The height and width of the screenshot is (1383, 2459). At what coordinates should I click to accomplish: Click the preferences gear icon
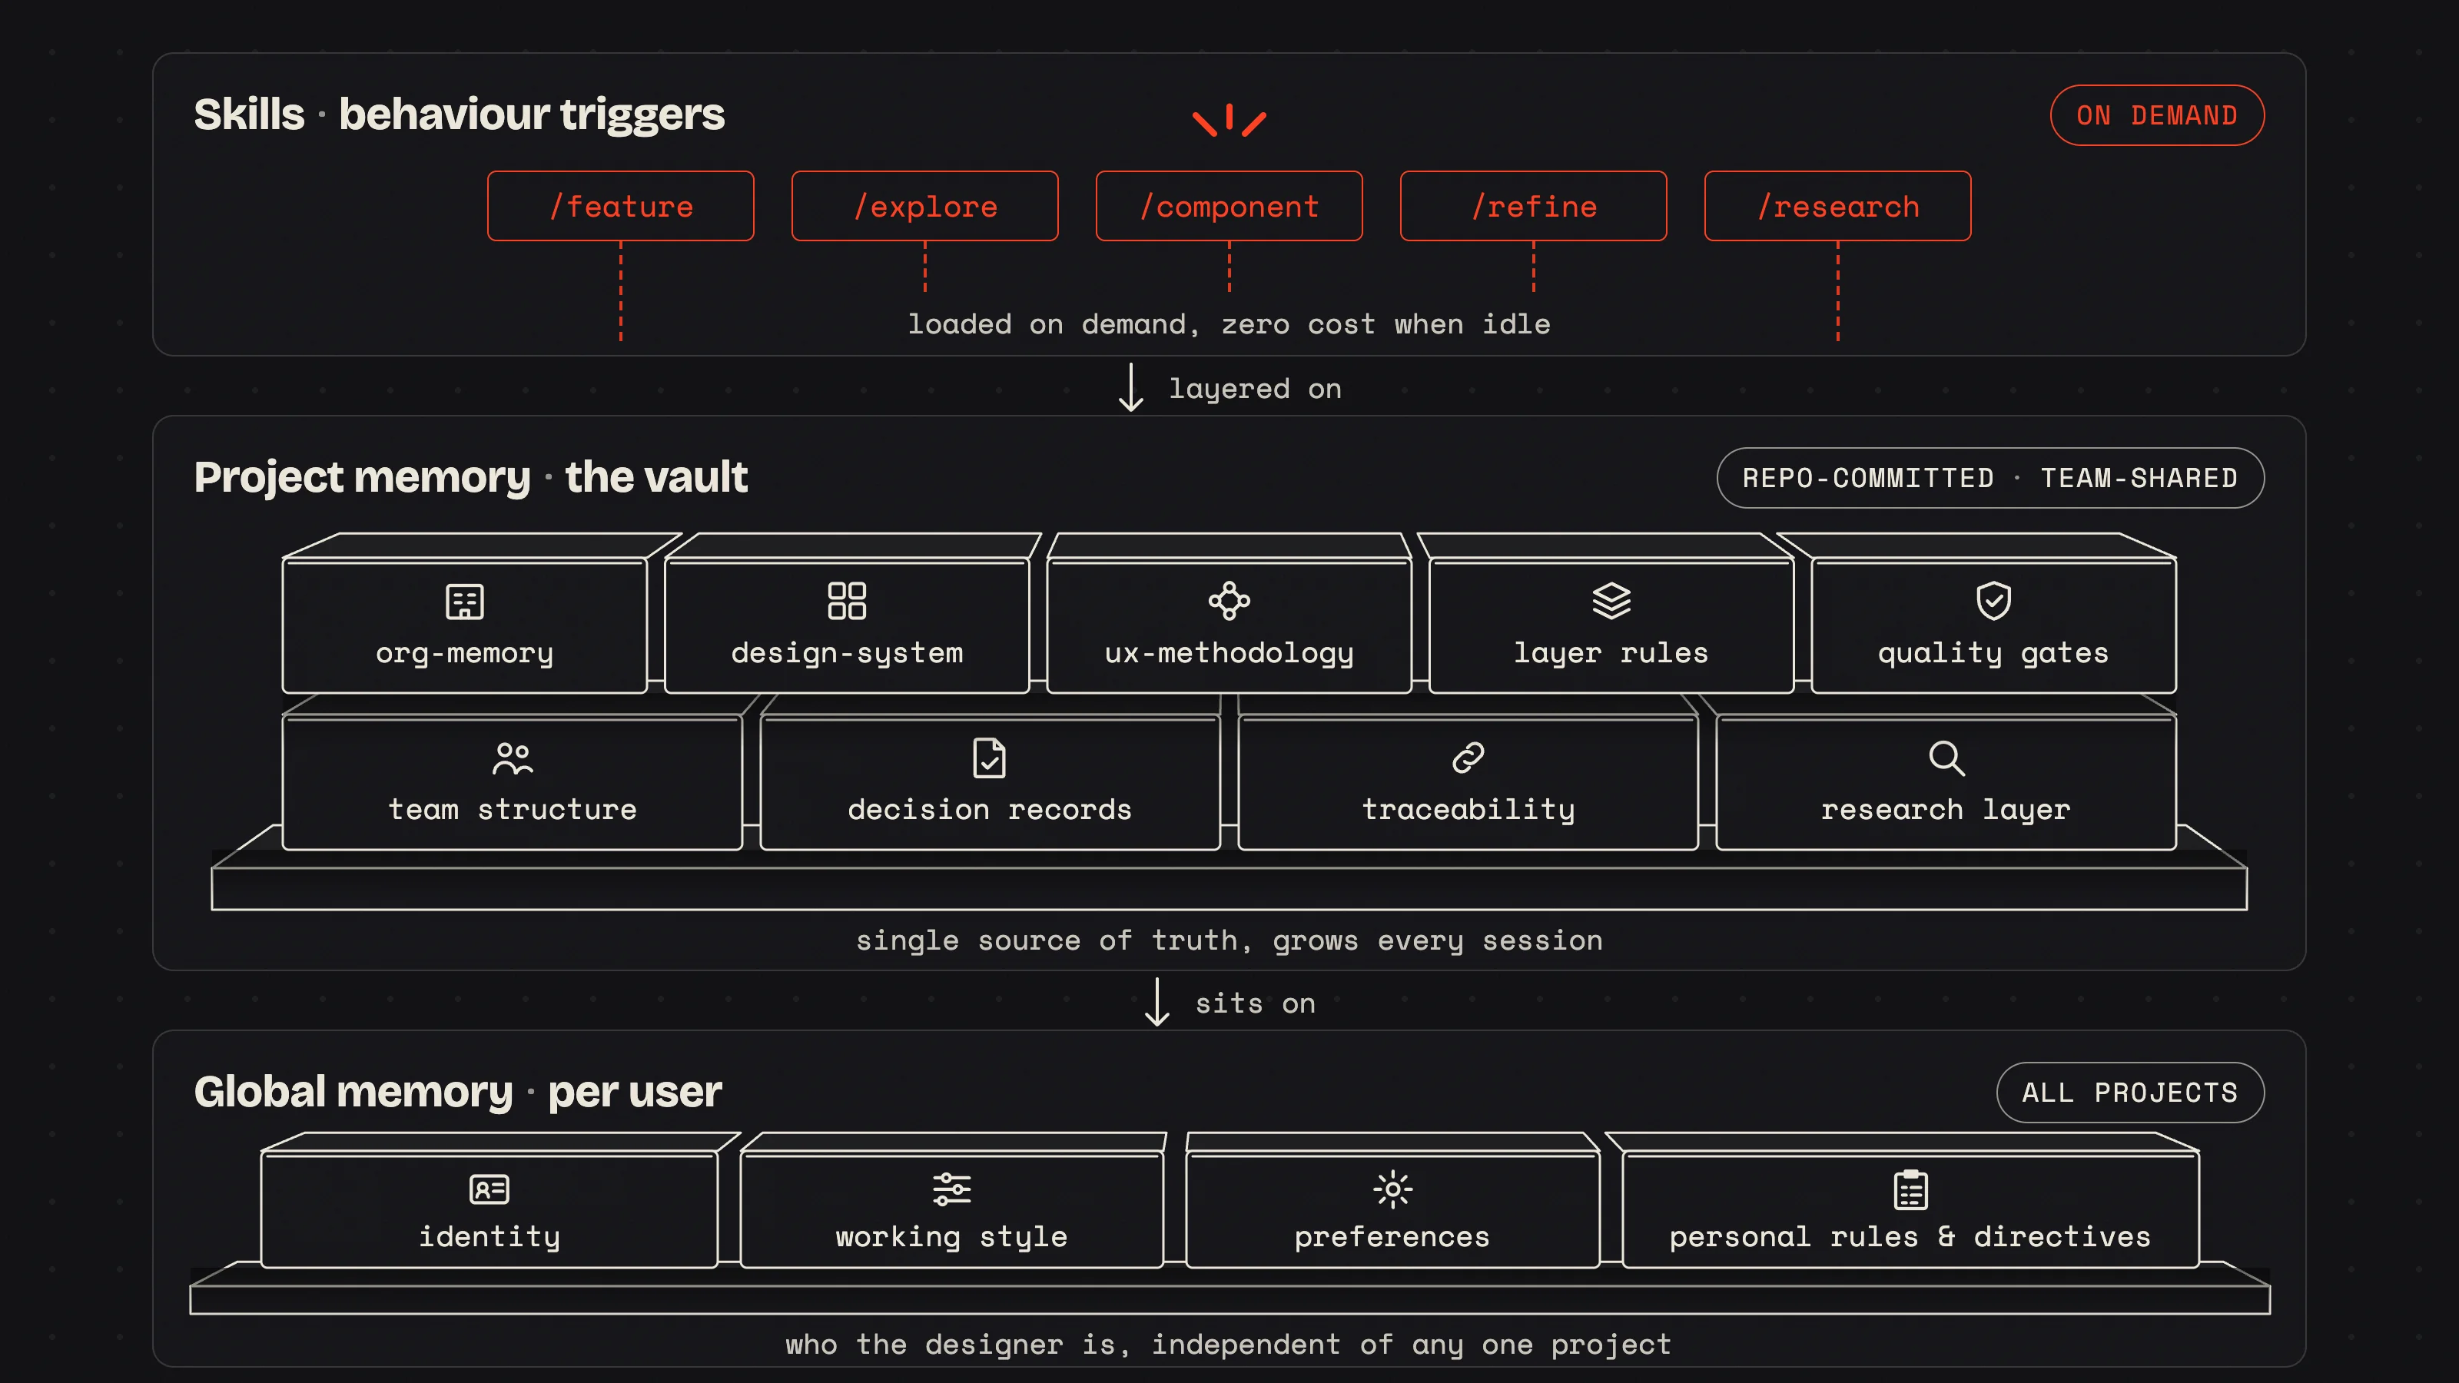[1392, 1189]
